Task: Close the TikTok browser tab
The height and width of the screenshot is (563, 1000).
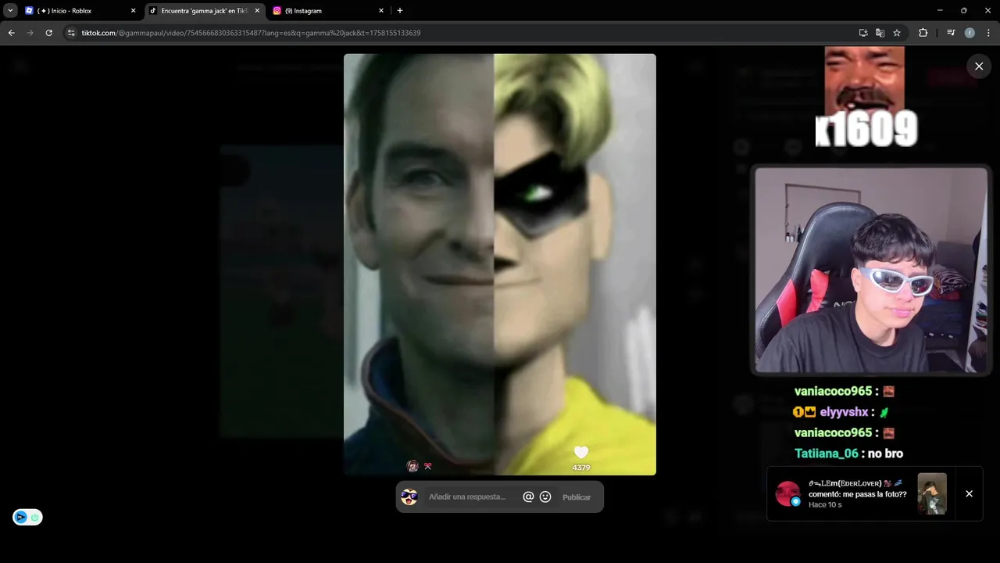Action: [257, 11]
